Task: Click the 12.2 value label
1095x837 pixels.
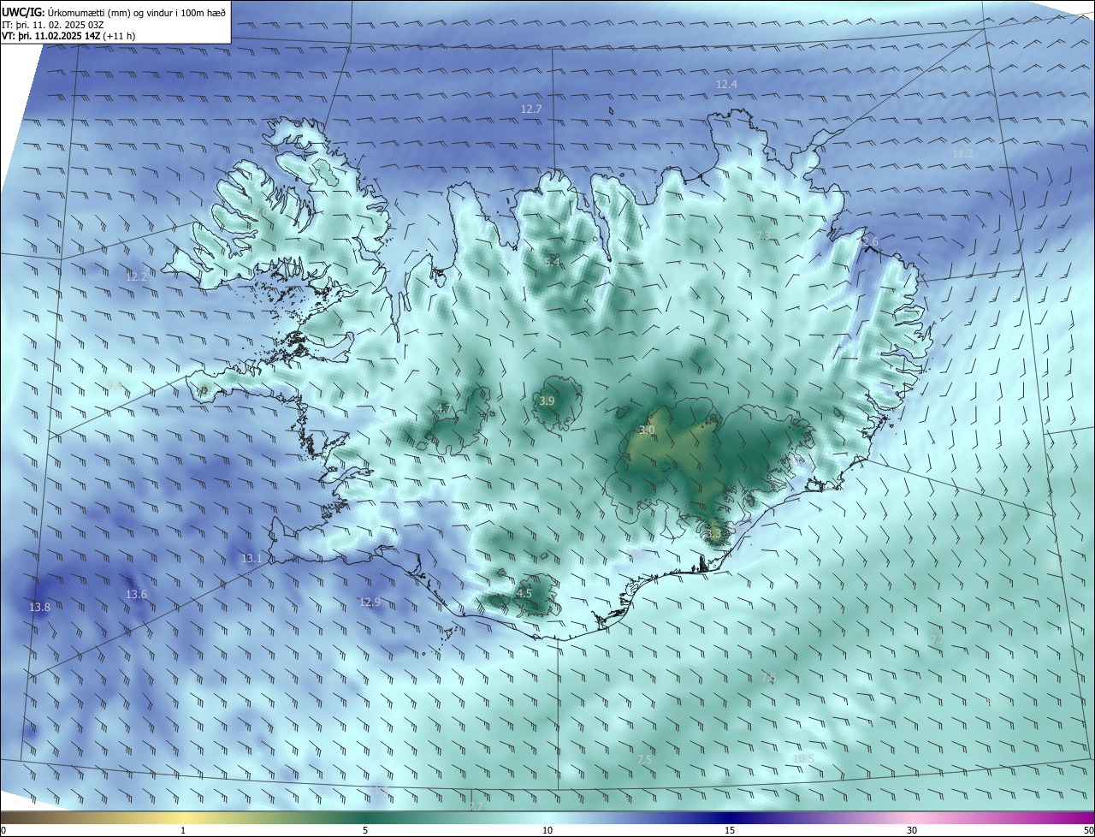Action: pos(137,276)
